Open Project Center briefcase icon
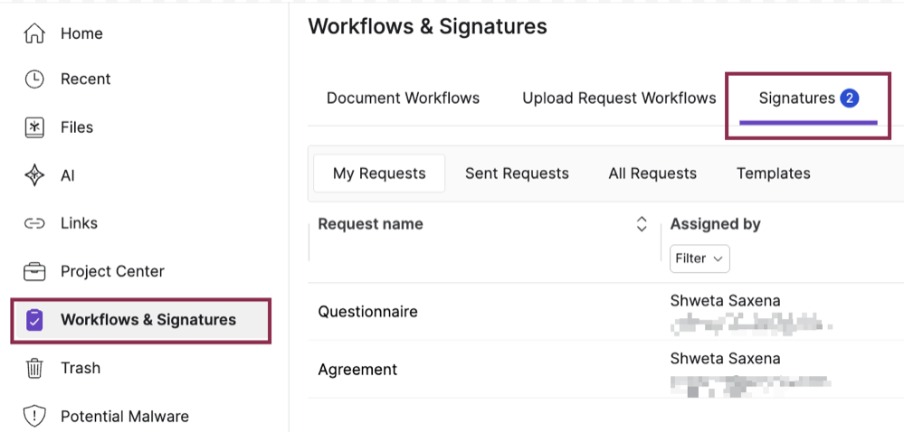 point(34,271)
